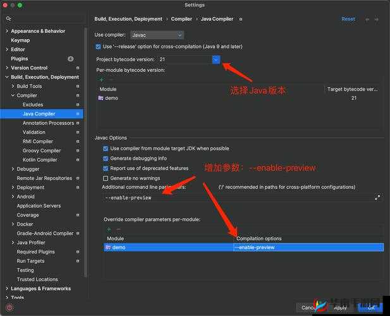Expand the Debugger node
The width and height of the screenshot is (390, 316).
13,169
